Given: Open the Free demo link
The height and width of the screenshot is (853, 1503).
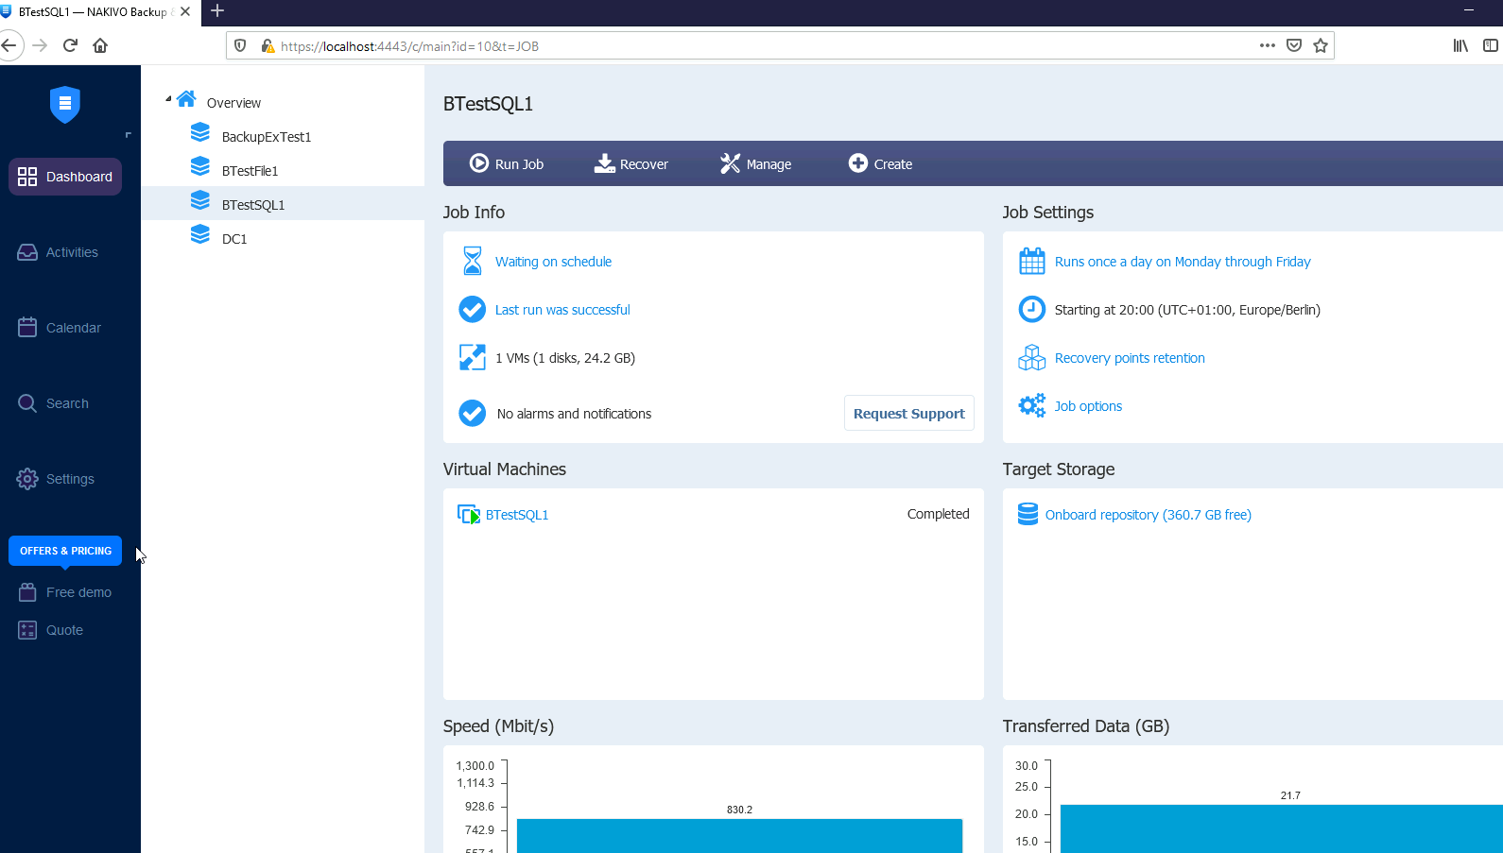Looking at the screenshot, I should coord(64,592).
